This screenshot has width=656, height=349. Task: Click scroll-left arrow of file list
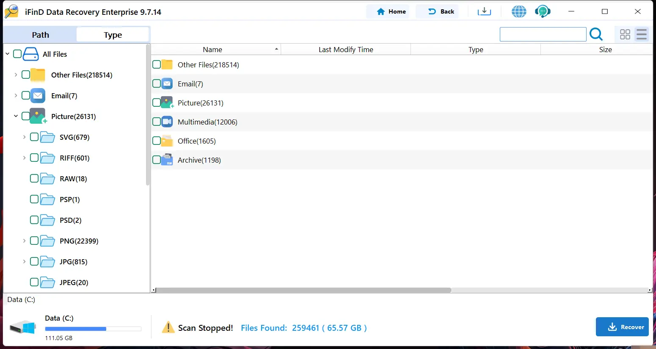coord(154,290)
